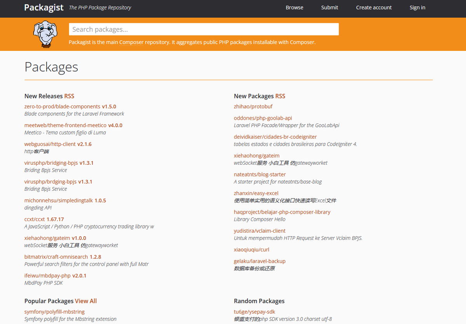466x324 pixels.
Task: Open haqproject/belajar-php-composer-library package
Action: 282,212
